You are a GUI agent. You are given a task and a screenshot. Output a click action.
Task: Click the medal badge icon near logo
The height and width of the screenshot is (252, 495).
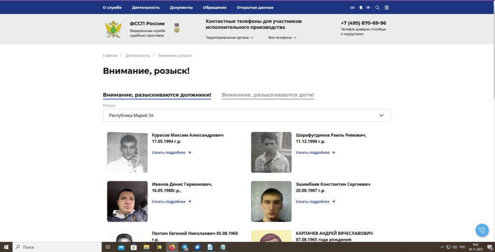click(176, 28)
